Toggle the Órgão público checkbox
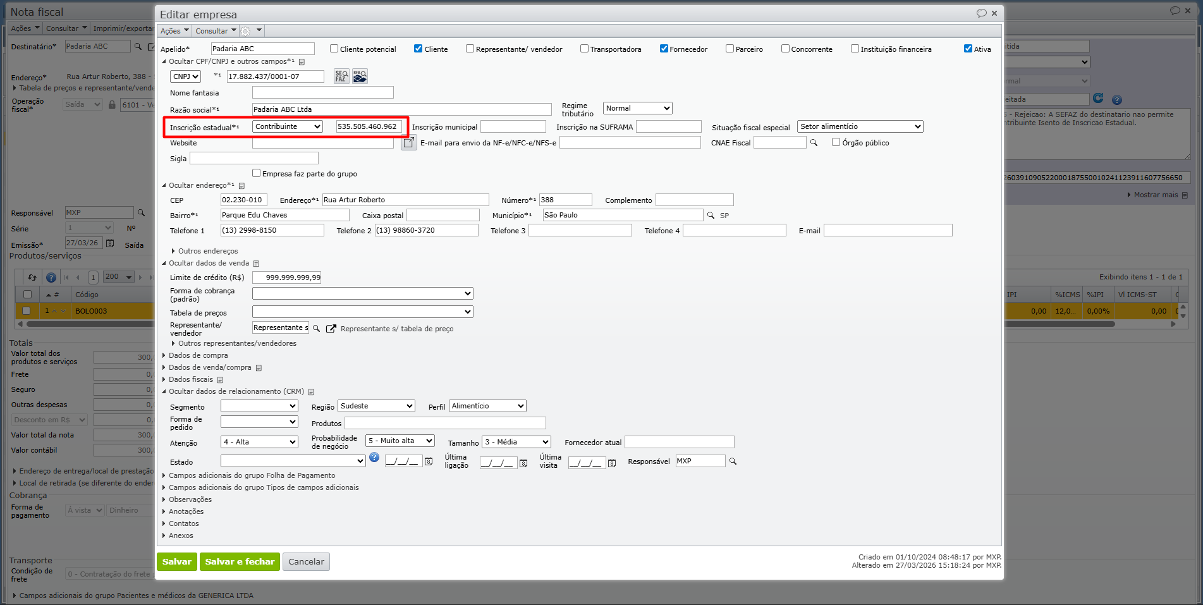This screenshot has width=1203, height=605. [x=836, y=142]
